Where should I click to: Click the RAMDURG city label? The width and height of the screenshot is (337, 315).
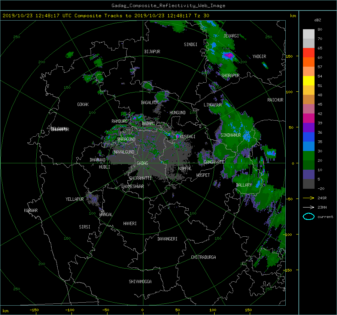point(119,121)
